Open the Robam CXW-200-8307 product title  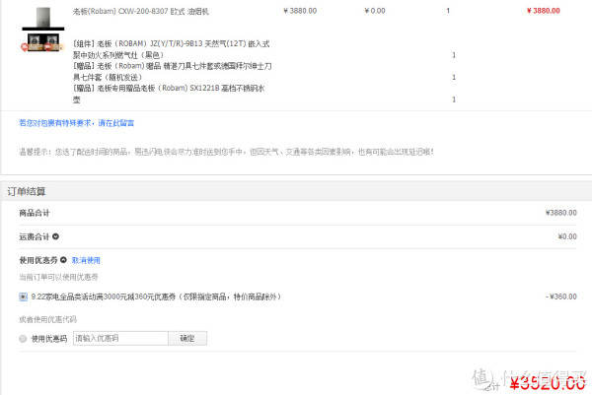pyautogui.click(x=140, y=11)
